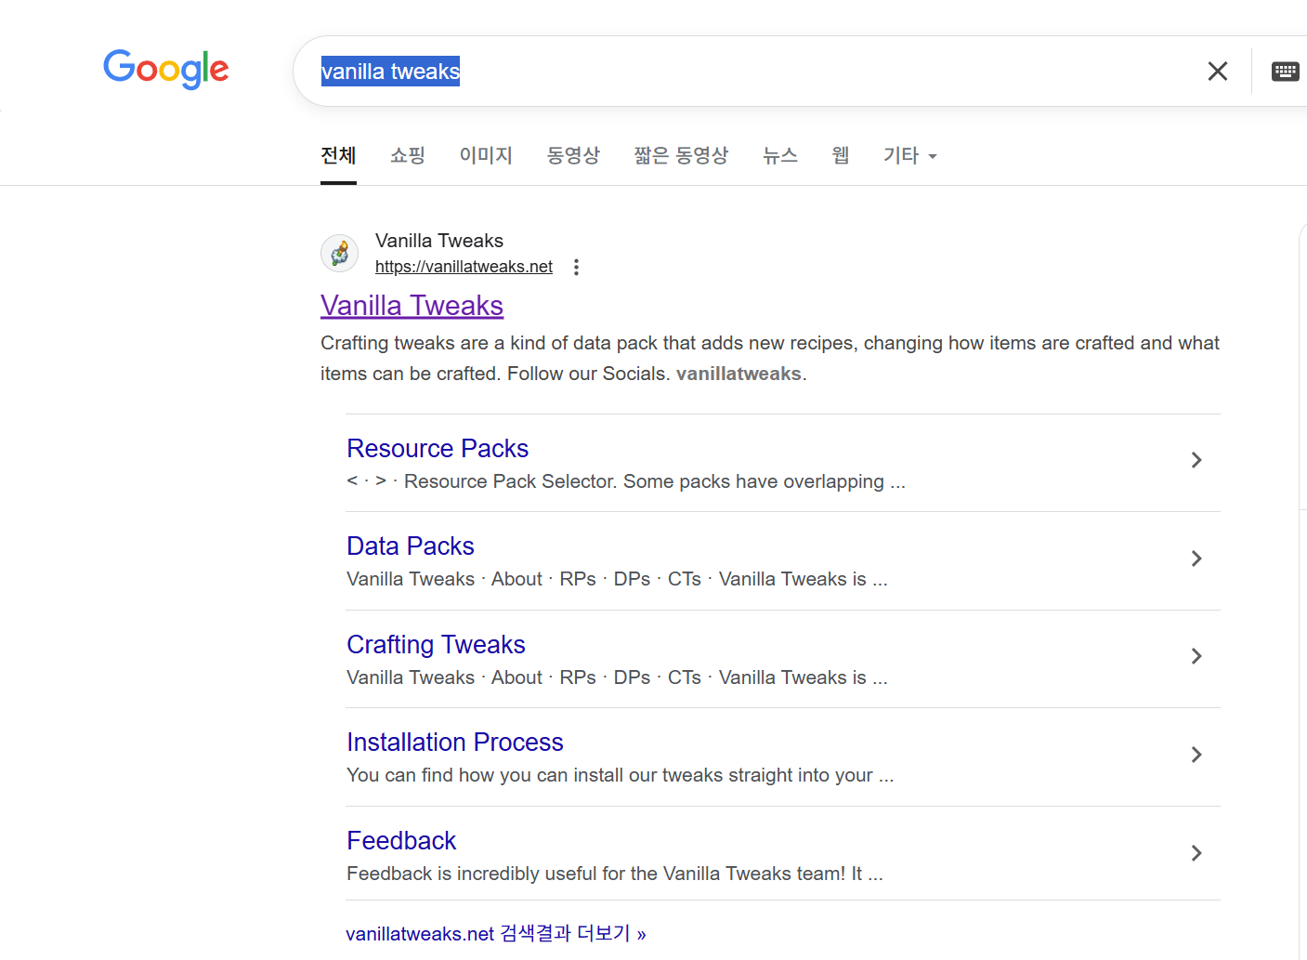Open the 동영상 tab
1307x960 pixels.
(573, 155)
